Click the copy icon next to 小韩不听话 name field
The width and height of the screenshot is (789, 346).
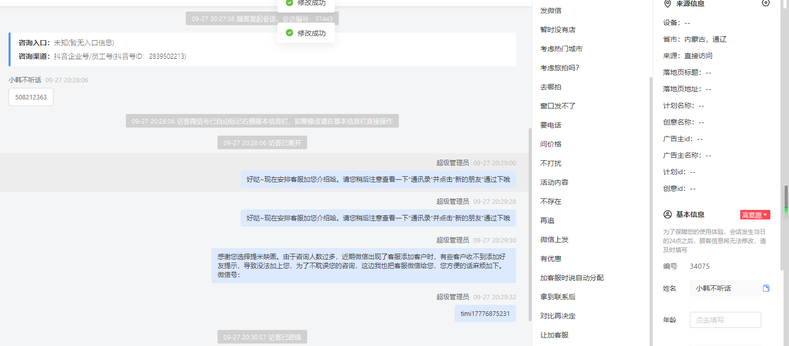click(766, 288)
